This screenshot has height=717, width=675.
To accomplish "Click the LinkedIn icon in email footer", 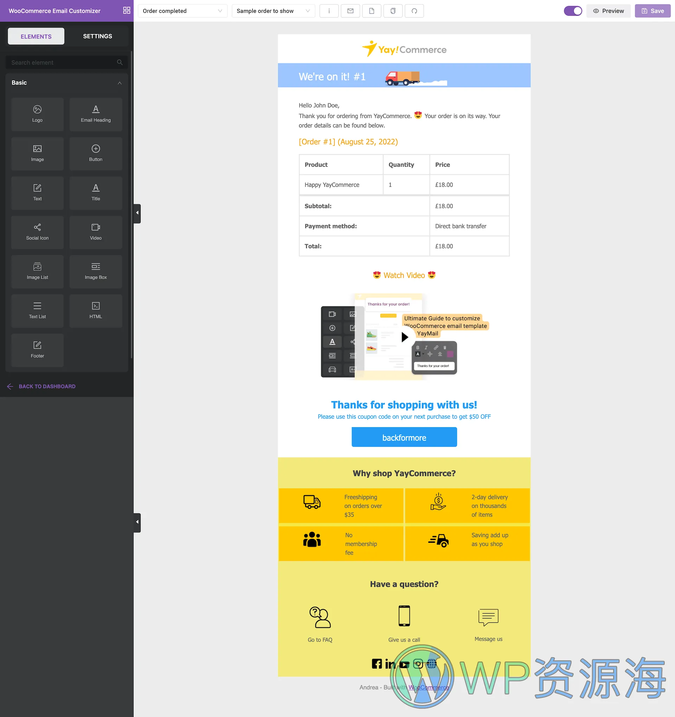I will tap(390, 664).
